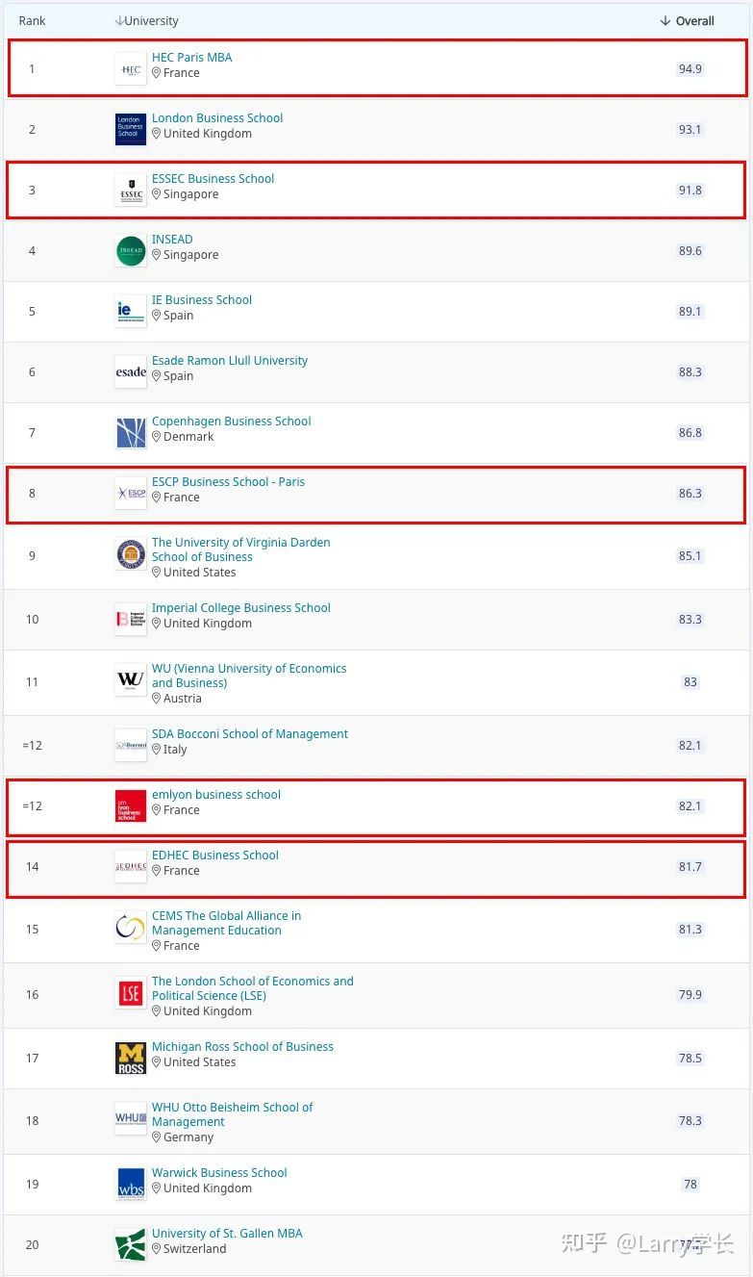
Task: Click the red emlyon logo icon
Action: (131, 806)
